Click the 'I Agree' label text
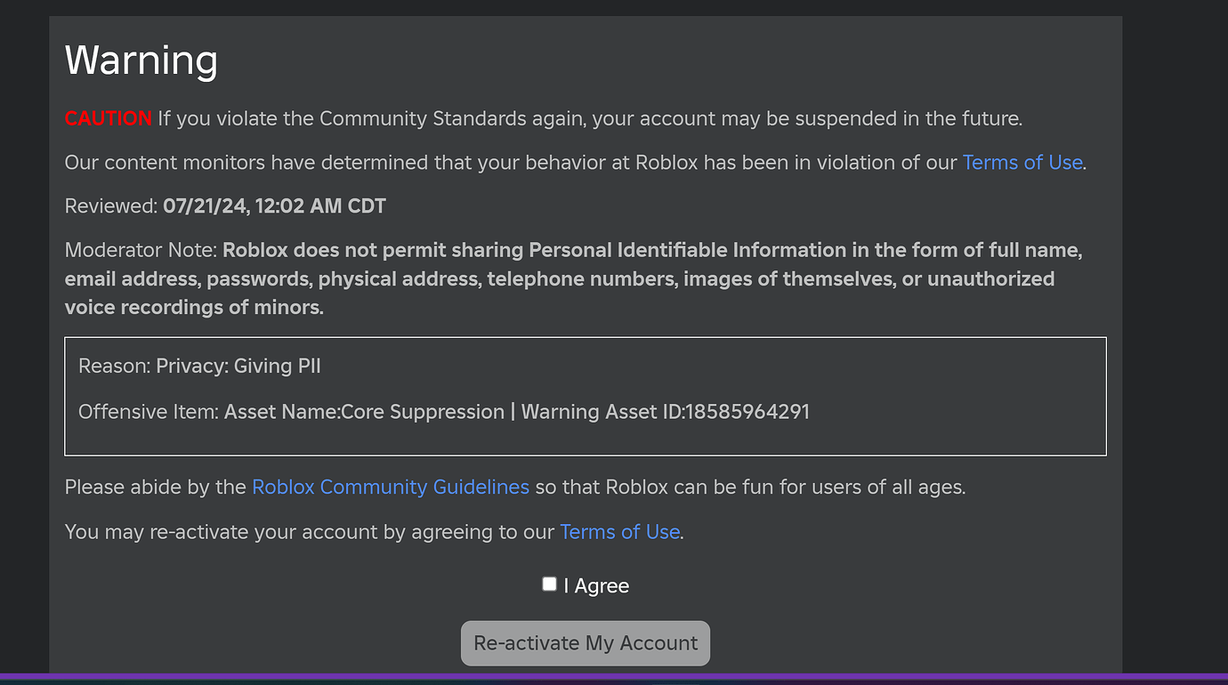The height and width of the screenshot is (685, 1228). (596, 586)
